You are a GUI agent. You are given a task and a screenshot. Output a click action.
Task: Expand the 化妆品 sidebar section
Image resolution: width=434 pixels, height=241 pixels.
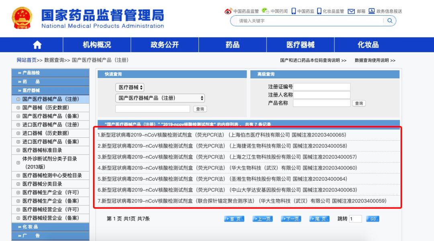50,227
